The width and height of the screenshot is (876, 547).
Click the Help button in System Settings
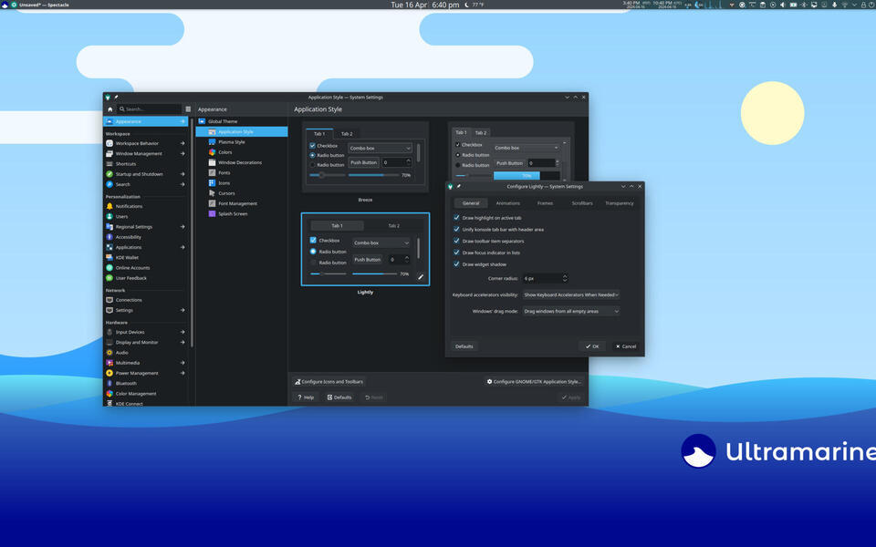[x=306, y=397]
